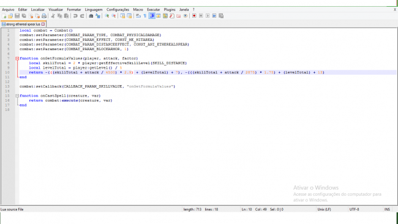The height and width of the screenshot is (224, 398).
Task: Toggle word wrap in toolbar
Action: click(x=138, y=16)
